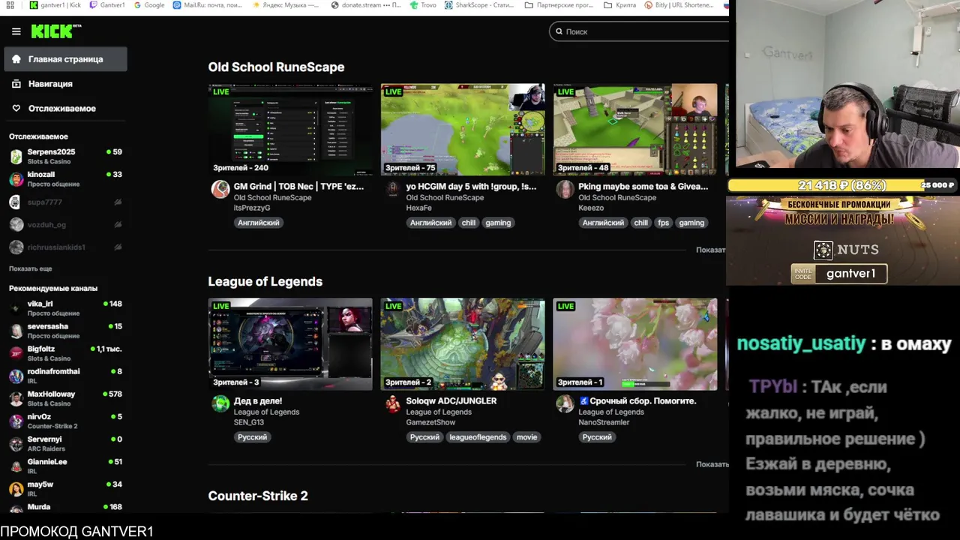Click fps tag under Keezo stream

[x=663, y=223]
